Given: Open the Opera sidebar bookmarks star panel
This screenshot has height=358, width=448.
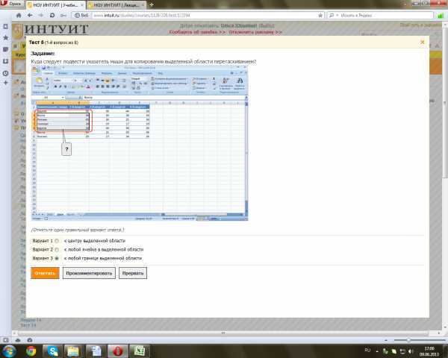Looking at the screenshot, I should click(x=5, y=37).
